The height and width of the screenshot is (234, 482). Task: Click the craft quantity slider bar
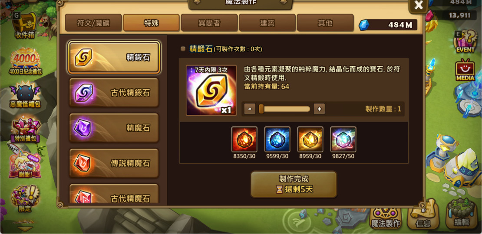284,109
